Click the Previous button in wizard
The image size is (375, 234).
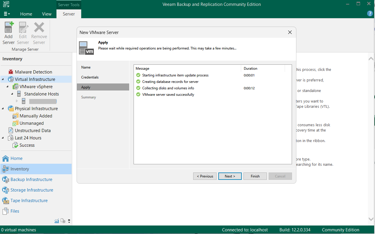(x=205, y=176)
